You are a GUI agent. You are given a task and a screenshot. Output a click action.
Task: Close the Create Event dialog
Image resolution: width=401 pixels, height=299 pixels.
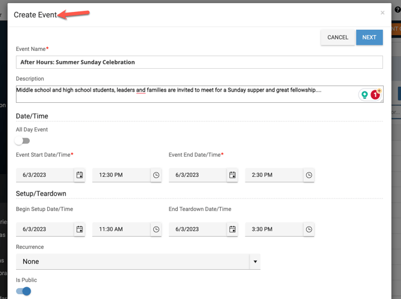(x=382, y=13)
